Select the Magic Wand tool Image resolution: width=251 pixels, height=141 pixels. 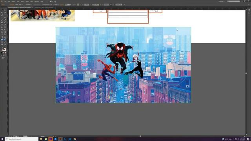(2, 13)
